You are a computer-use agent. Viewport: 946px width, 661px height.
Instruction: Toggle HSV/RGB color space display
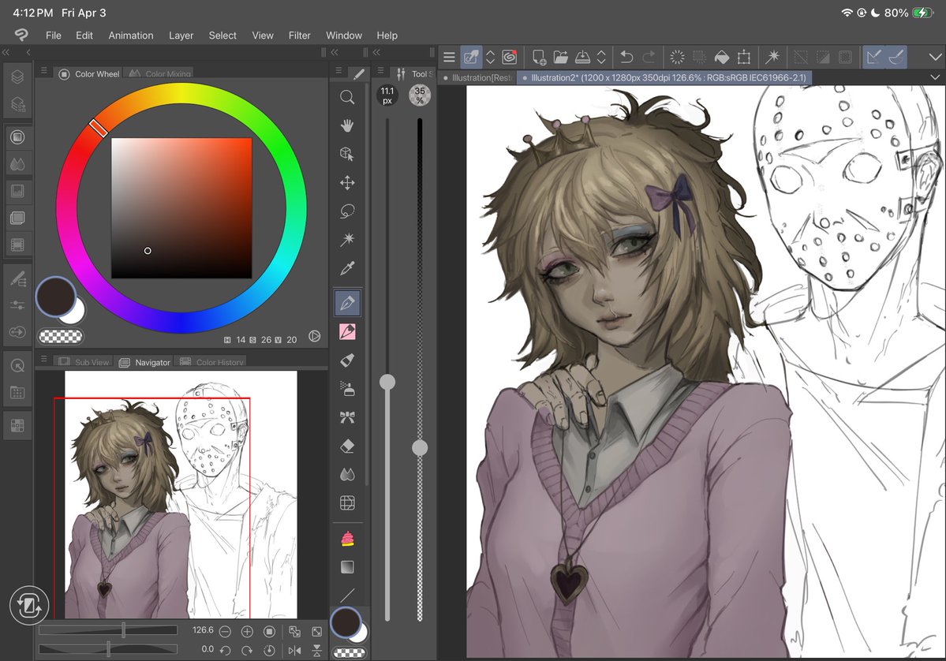coord(314,337)
